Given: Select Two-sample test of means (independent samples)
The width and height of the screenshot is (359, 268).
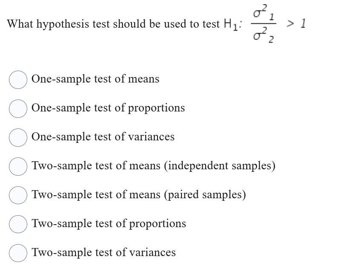Looking at the screenshot, I should pyautogui.click(x=18, y=166).
